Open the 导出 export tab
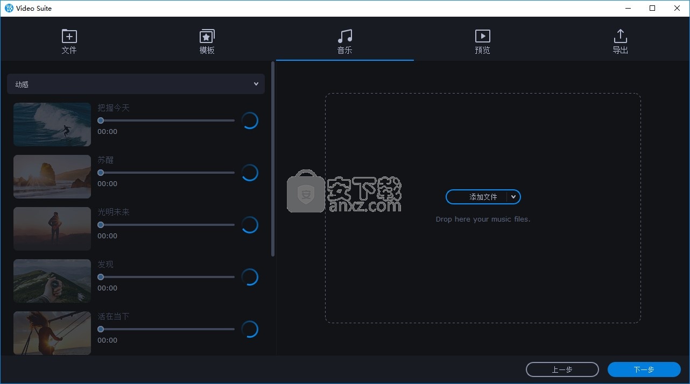Image resolution: width=690 pixels, height=384 pixels. 621,42
